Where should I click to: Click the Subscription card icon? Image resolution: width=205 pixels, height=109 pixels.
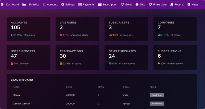(100, 5)
